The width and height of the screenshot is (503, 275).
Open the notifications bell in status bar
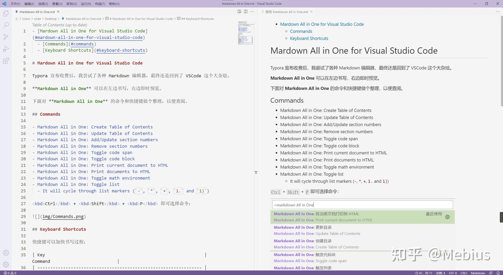[498, 273]
